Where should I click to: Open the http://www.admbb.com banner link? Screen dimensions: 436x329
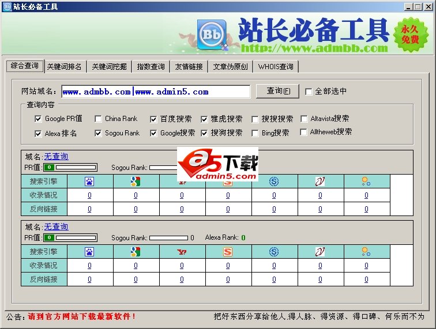point(314,48)
